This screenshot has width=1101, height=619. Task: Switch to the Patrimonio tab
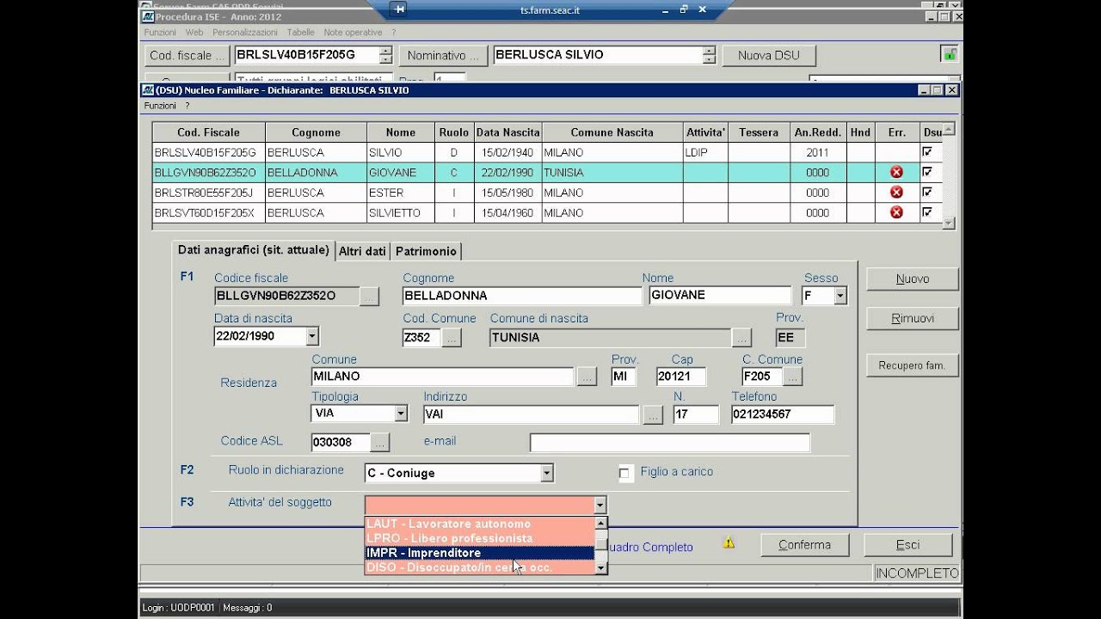tap(426, 251)
